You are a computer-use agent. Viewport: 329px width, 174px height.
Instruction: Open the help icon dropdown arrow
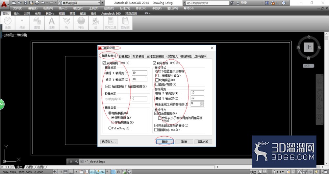[288, 3]
